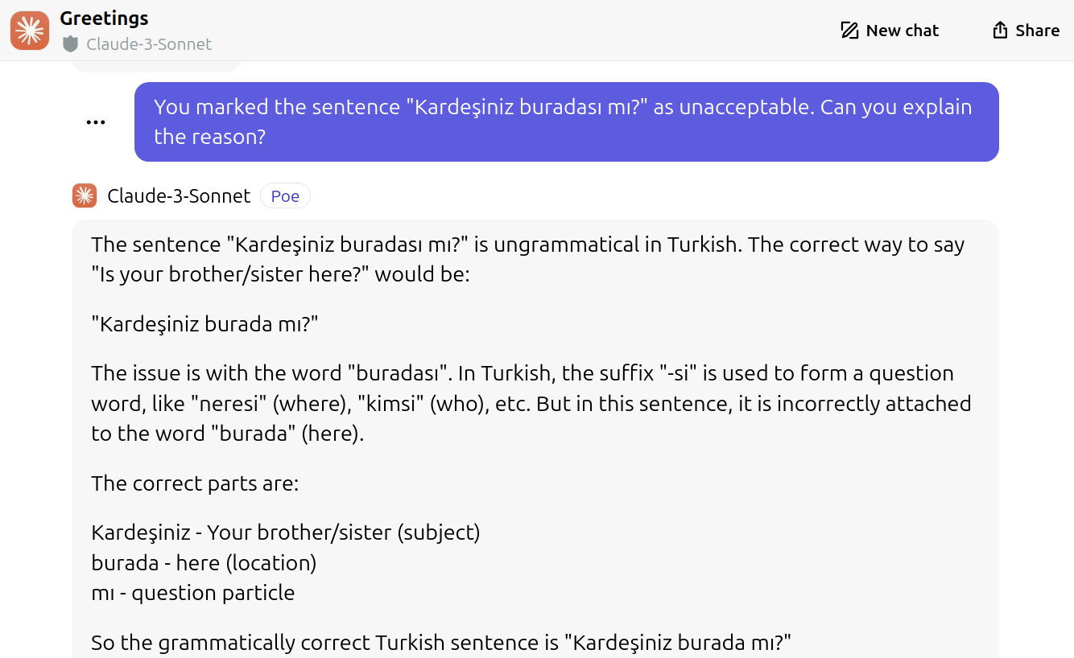1074x658 pixels.
Task: Click the reply's first paragraph about "ungrammatical in Turkish"
Action: point(527,259)
